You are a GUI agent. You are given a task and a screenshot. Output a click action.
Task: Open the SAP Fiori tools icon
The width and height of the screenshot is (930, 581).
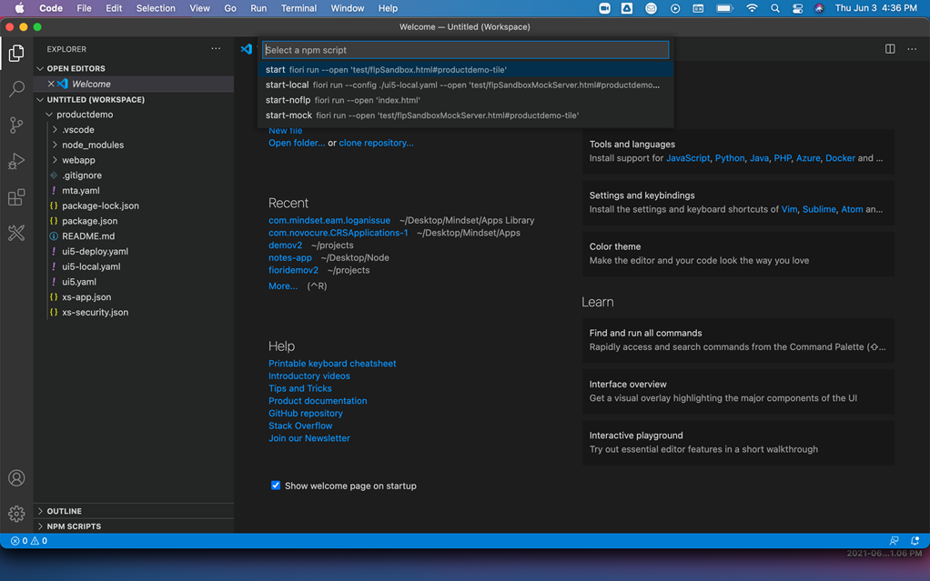[x=16, y=233]
